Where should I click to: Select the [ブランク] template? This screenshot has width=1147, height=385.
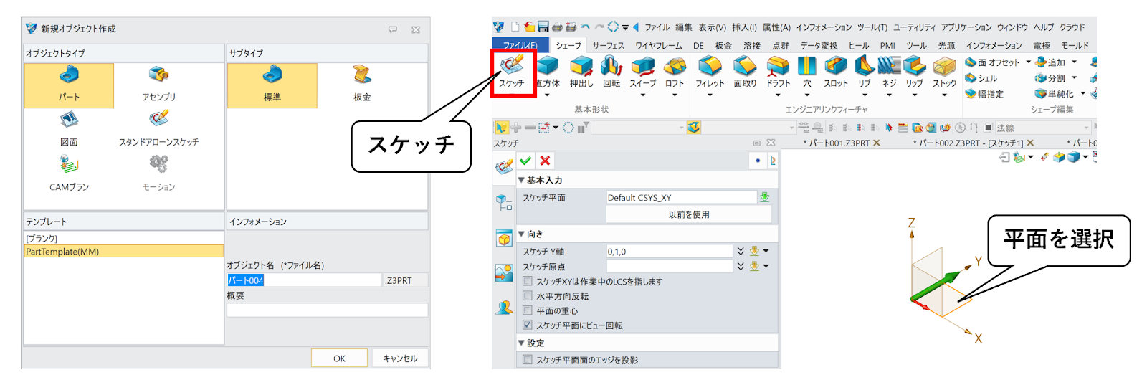coord(124,238)
